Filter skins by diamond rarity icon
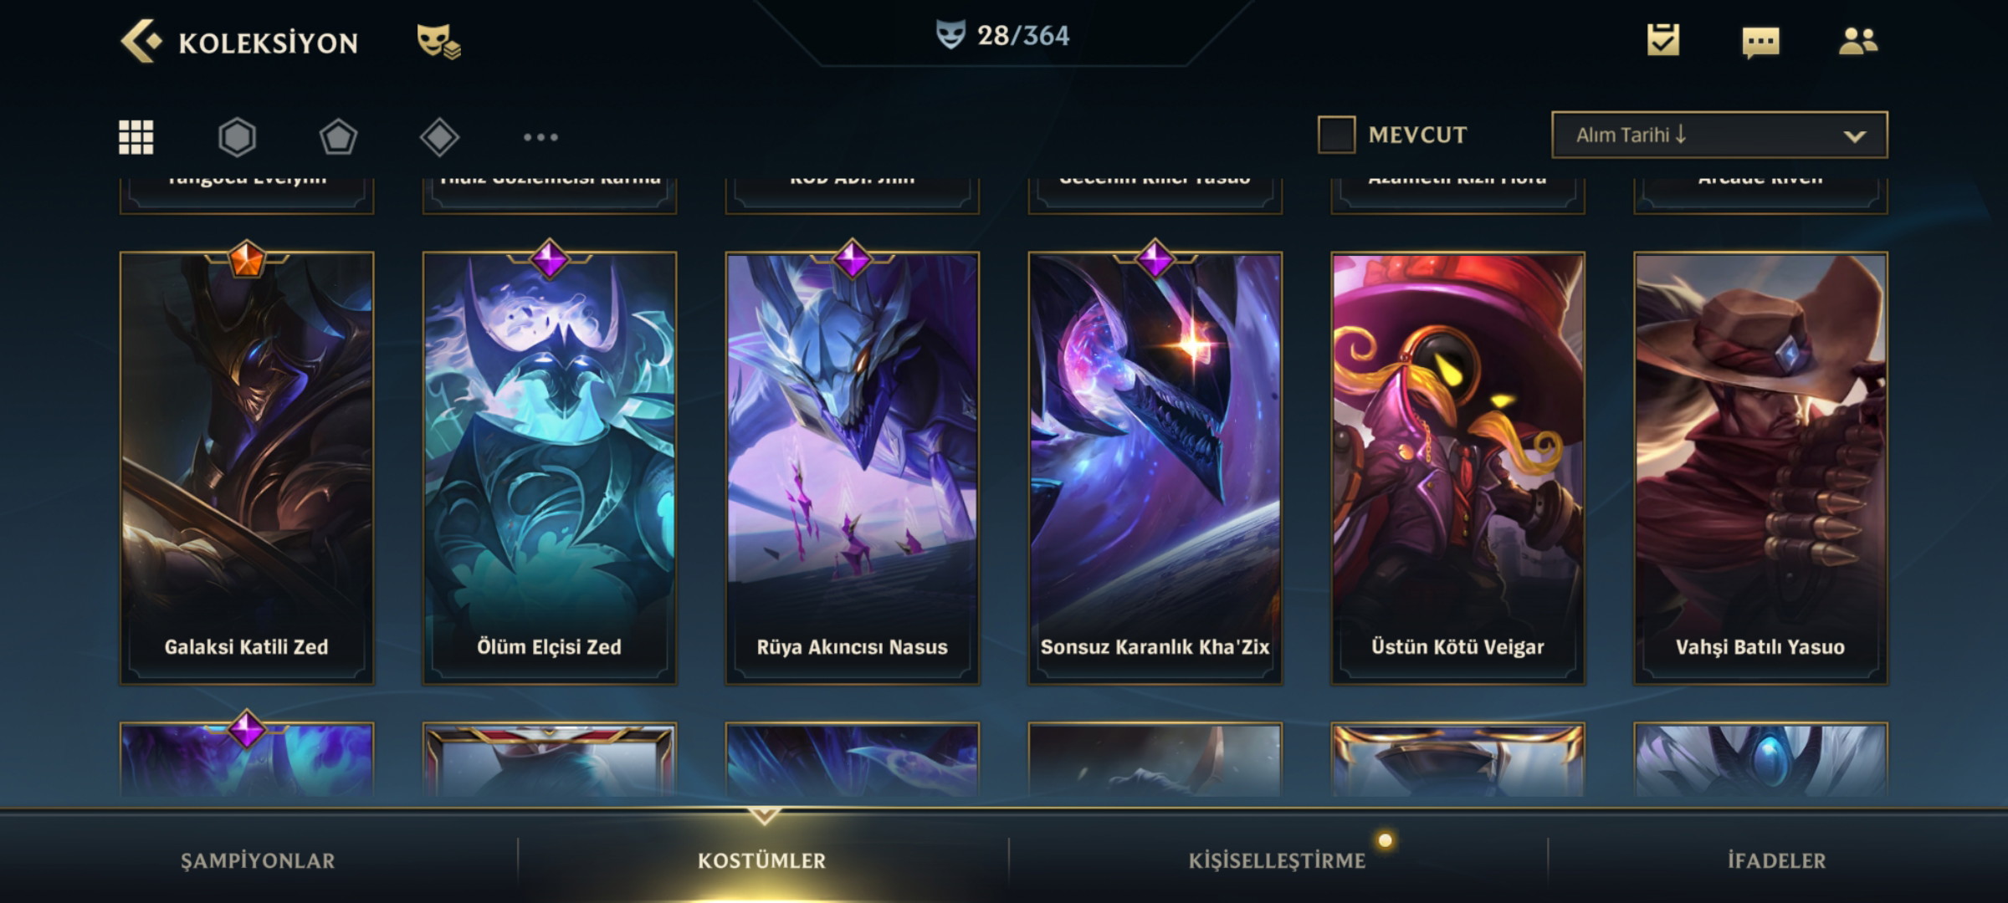 (x=439, y=137)
